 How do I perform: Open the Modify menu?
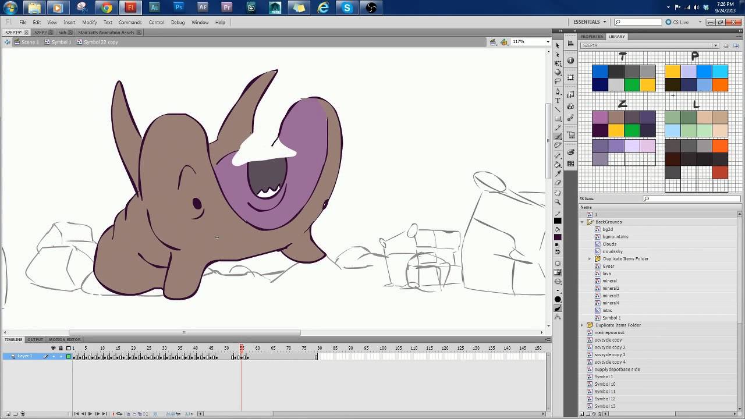[x=90, y=22]
